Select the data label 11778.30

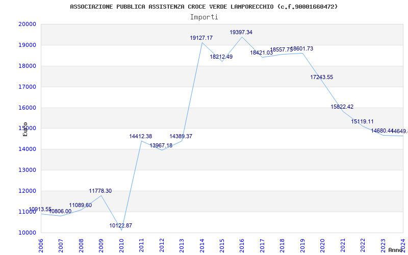(x=100, y=191)
